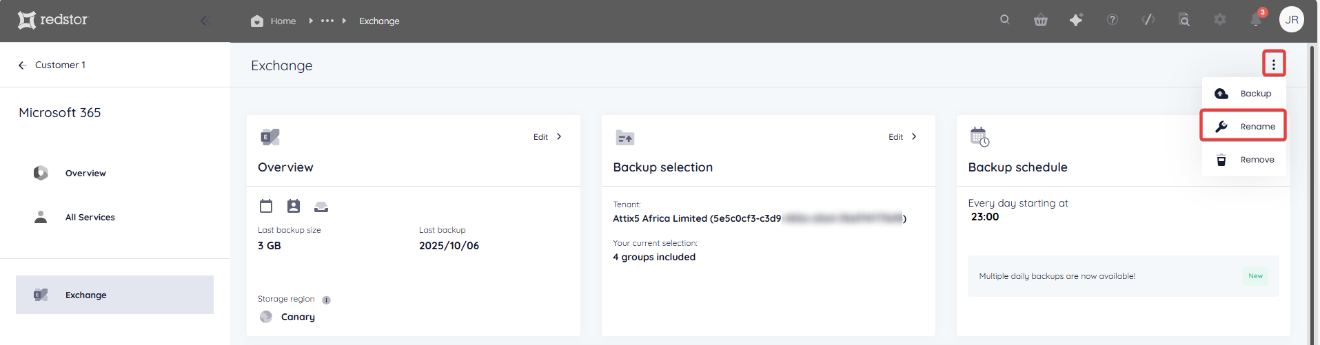Open the search magnifier icon
This screenshot has width=1320, height=345.
1005,19
